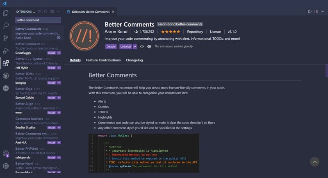The height and width of the screenshot is (178, 328).
Task: Open the GitHub view in activity bar
Action: [x=6, y=76]
